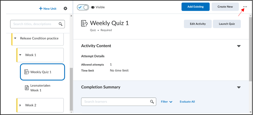Collapse the Activity Content section
Screen dimensions: 253x115
coord(239,46)
